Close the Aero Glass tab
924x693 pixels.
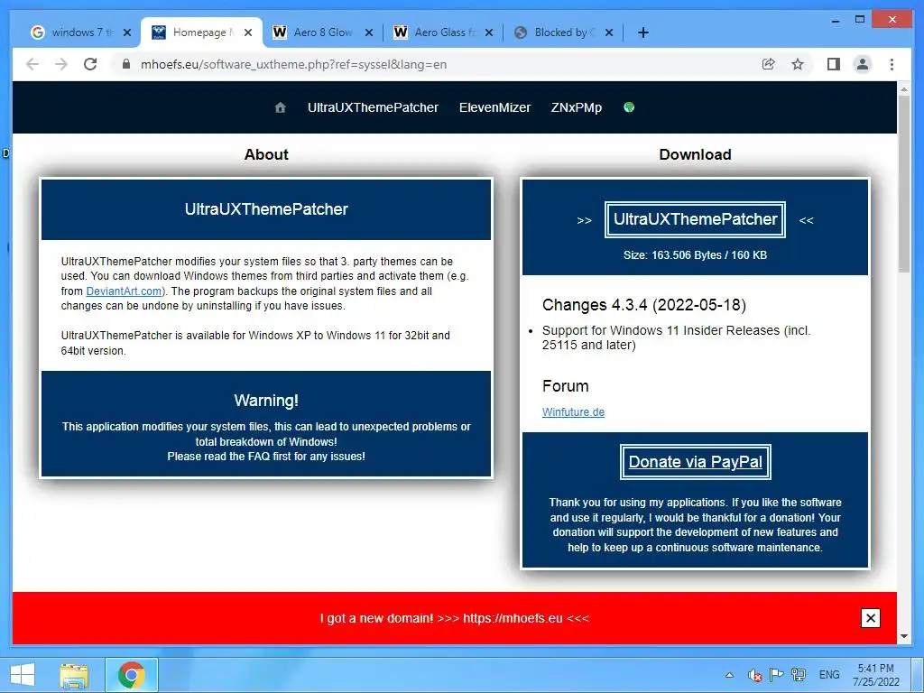[x=488, y=32]
